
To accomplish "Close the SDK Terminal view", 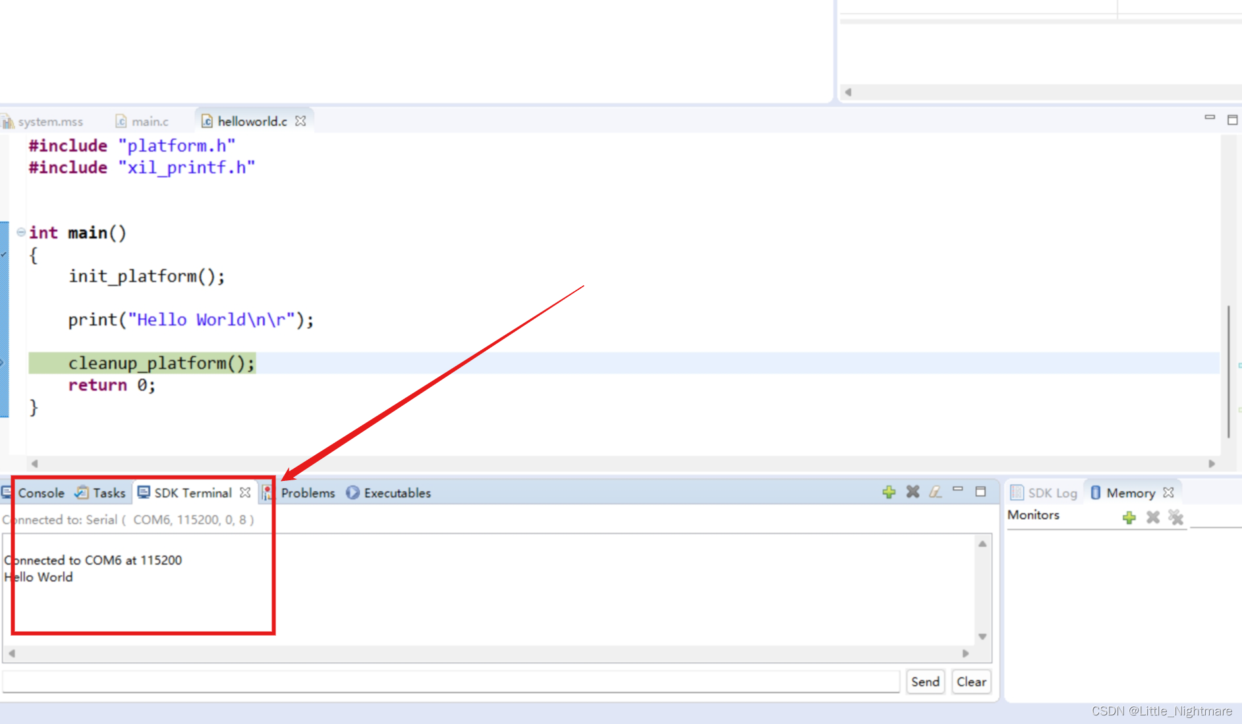I will (245, 492).
